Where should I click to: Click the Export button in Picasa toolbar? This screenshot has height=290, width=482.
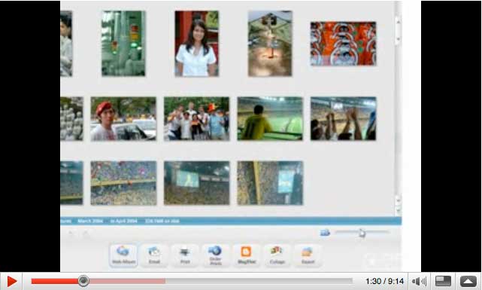pos(308,255)
